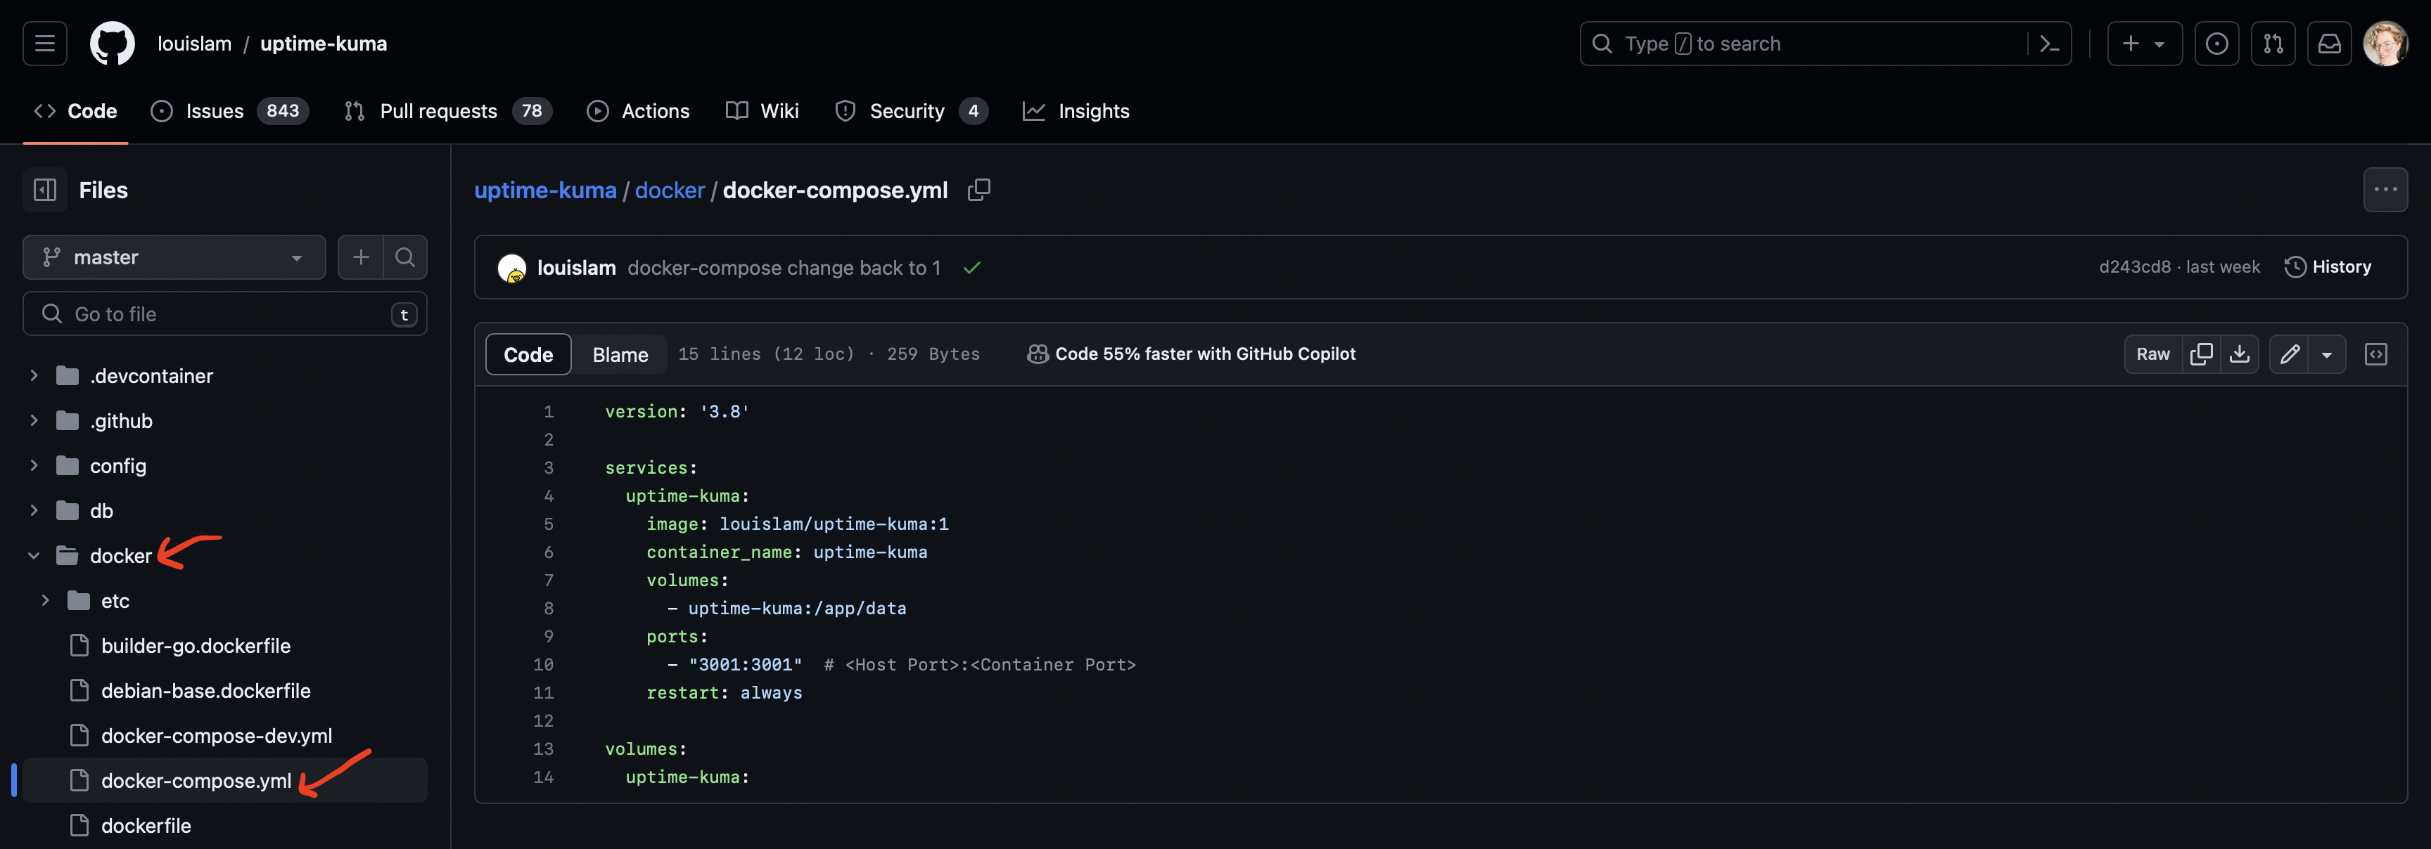
Task: Open the Raw file view
Action: click(x=2152, y=354)
